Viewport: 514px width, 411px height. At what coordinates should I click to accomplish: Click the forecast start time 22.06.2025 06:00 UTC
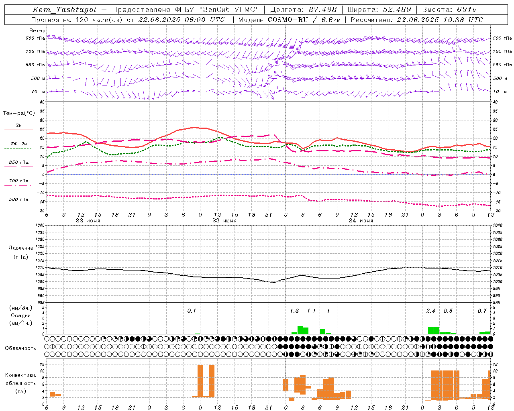point(181,20)
